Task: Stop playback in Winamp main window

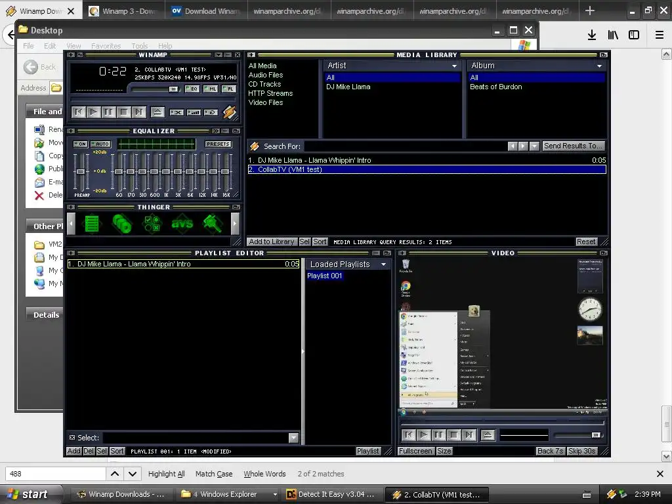Action: (x=123, y=112)
